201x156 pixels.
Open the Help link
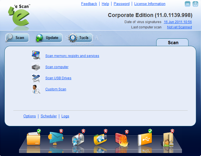[x=105, y=4]
